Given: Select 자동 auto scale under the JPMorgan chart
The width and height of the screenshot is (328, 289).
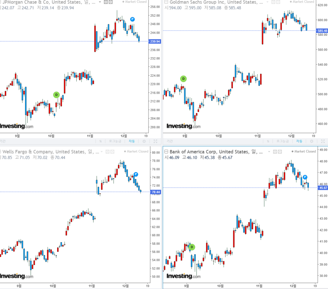Looking at the screenshot, I should 132,141.
